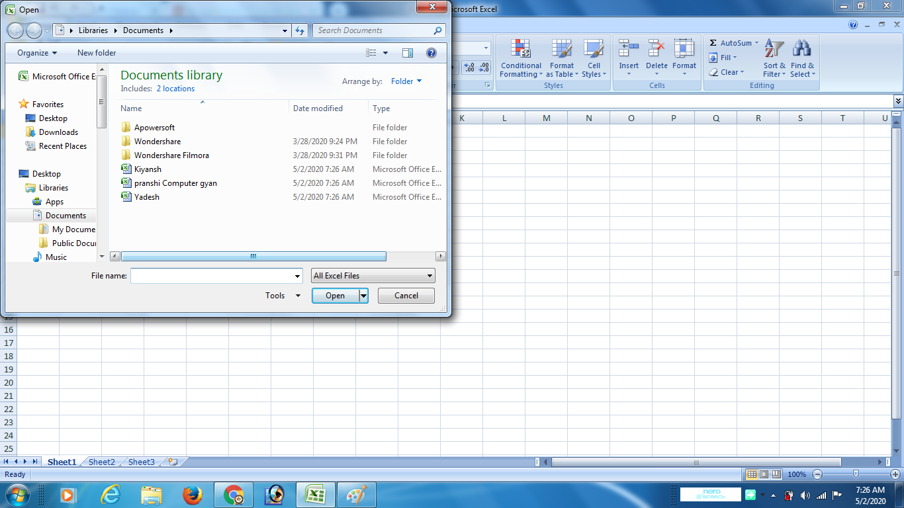Click the Open button's dropdown arrow

(363, 296)
